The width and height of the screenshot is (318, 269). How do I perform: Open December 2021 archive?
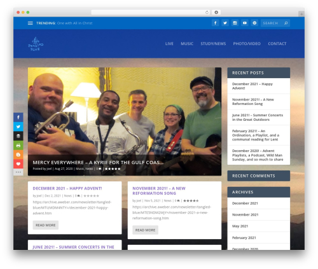click(x=245, y=203)
